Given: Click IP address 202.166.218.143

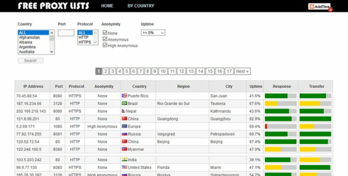Looking at the screenshot, I should point(31,111).
